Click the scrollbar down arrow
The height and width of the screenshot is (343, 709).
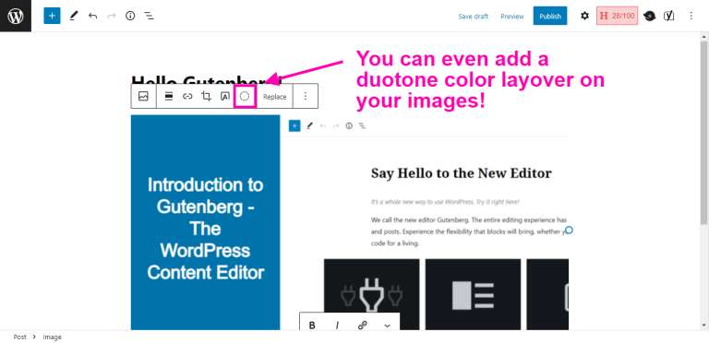coord(703,325)
